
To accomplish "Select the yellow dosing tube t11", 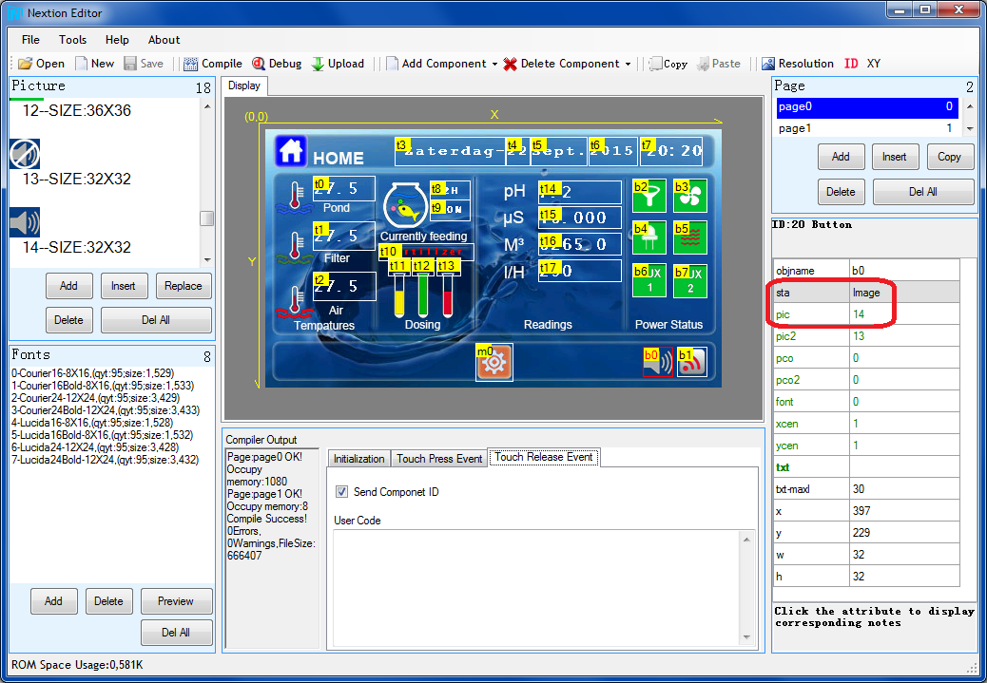I will click(x=399, y=295).
